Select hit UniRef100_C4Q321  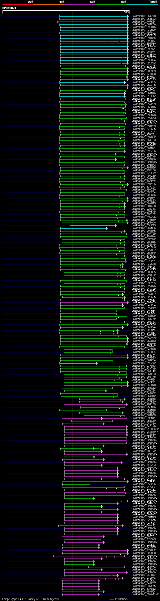pyautogui.click(x=143, y=446)
